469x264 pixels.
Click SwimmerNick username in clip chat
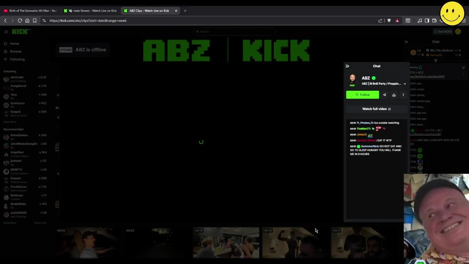(x=370, y=146)
